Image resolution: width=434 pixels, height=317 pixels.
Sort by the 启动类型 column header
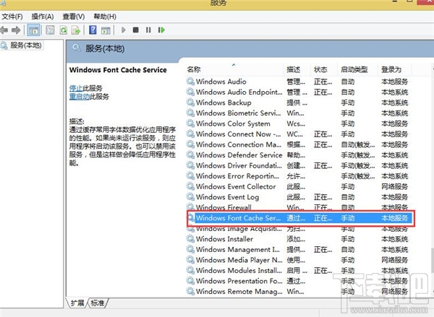tap(354, 69)
